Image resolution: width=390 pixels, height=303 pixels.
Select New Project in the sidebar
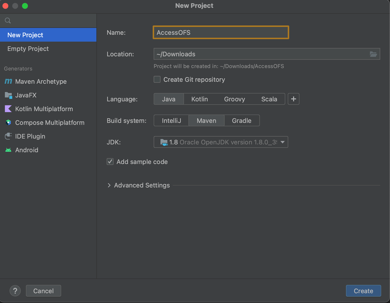click(x=48, y=35)
